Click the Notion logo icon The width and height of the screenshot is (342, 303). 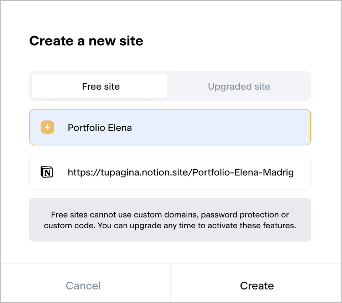tap(47, 172)
